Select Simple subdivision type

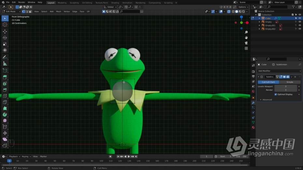point(290,82)
